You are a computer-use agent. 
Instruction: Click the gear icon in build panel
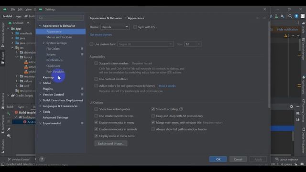tap(292, 107)
